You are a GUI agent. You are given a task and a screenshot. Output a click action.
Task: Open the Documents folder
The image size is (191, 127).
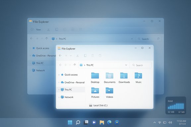pos(109,78)
